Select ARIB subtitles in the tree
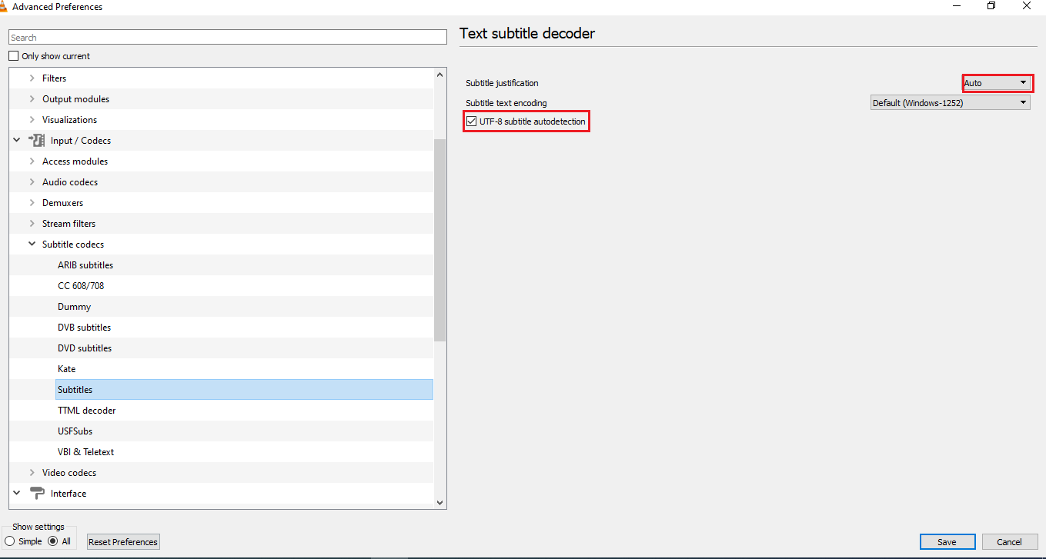The width and height of the screenshot is (1046, 559). (x=85, y=265)
